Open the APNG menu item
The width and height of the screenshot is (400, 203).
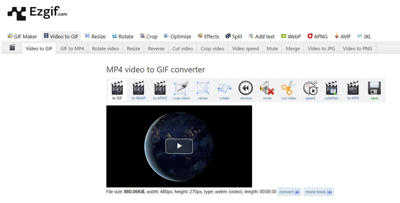pos(317,36)
